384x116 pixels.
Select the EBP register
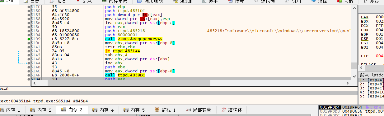(x=364, y=34)
